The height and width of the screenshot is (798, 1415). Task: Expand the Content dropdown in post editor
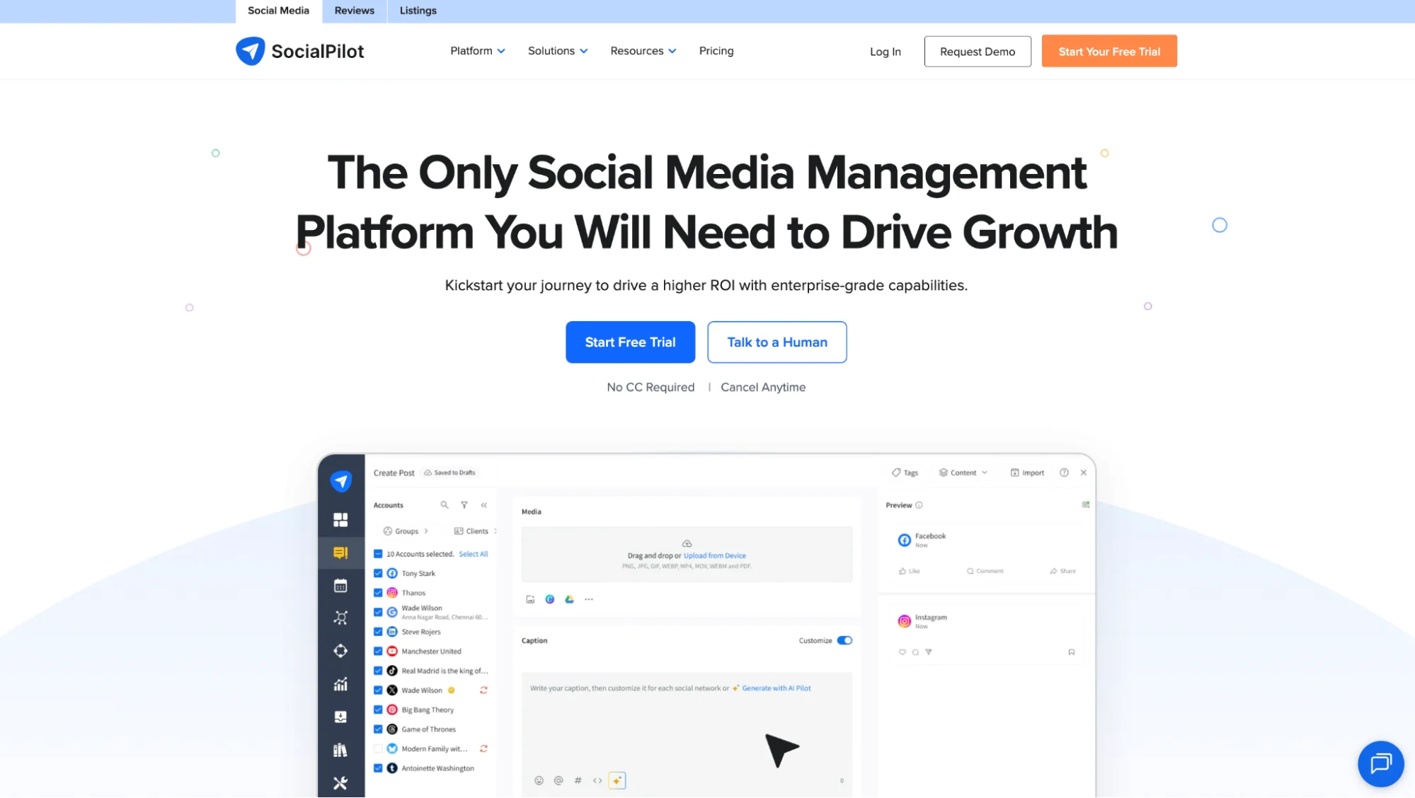963,472
